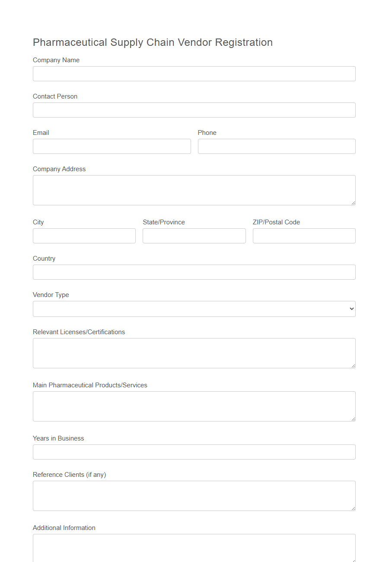Screen dimensions: 389x562
Task: Click the Reference Clients resize grip
Action: tap(354, 508)
